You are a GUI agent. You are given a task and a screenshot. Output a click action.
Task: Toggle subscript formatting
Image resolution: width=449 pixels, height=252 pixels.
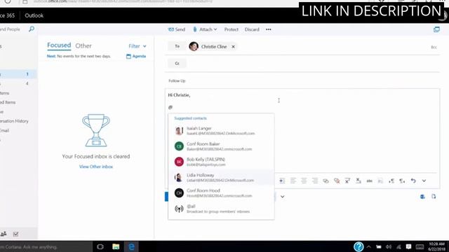click(358, 181)
